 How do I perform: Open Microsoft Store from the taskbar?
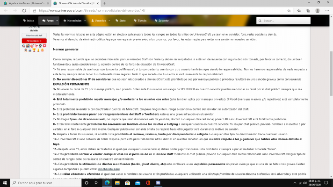pos(127,183)
